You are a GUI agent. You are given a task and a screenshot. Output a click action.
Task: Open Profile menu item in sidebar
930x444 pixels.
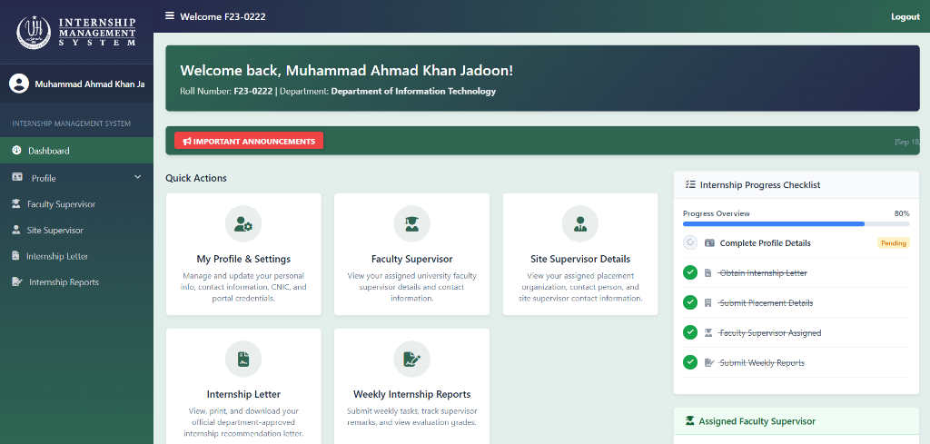tap(76, 178)
